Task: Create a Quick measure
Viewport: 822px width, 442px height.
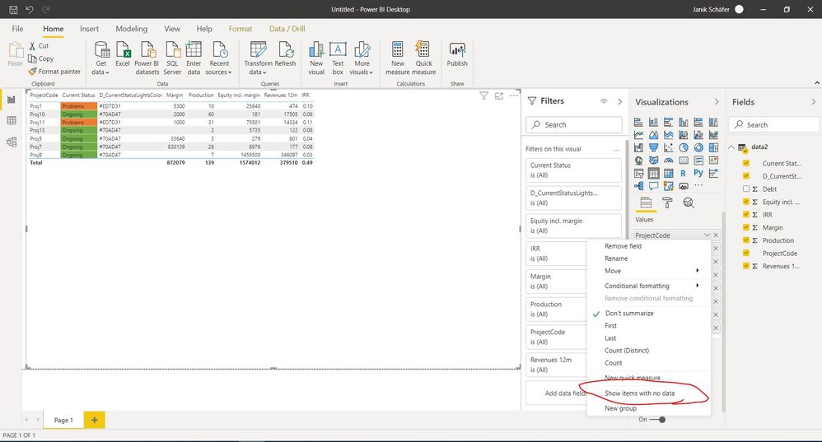Action: click(x=423, y=58)
